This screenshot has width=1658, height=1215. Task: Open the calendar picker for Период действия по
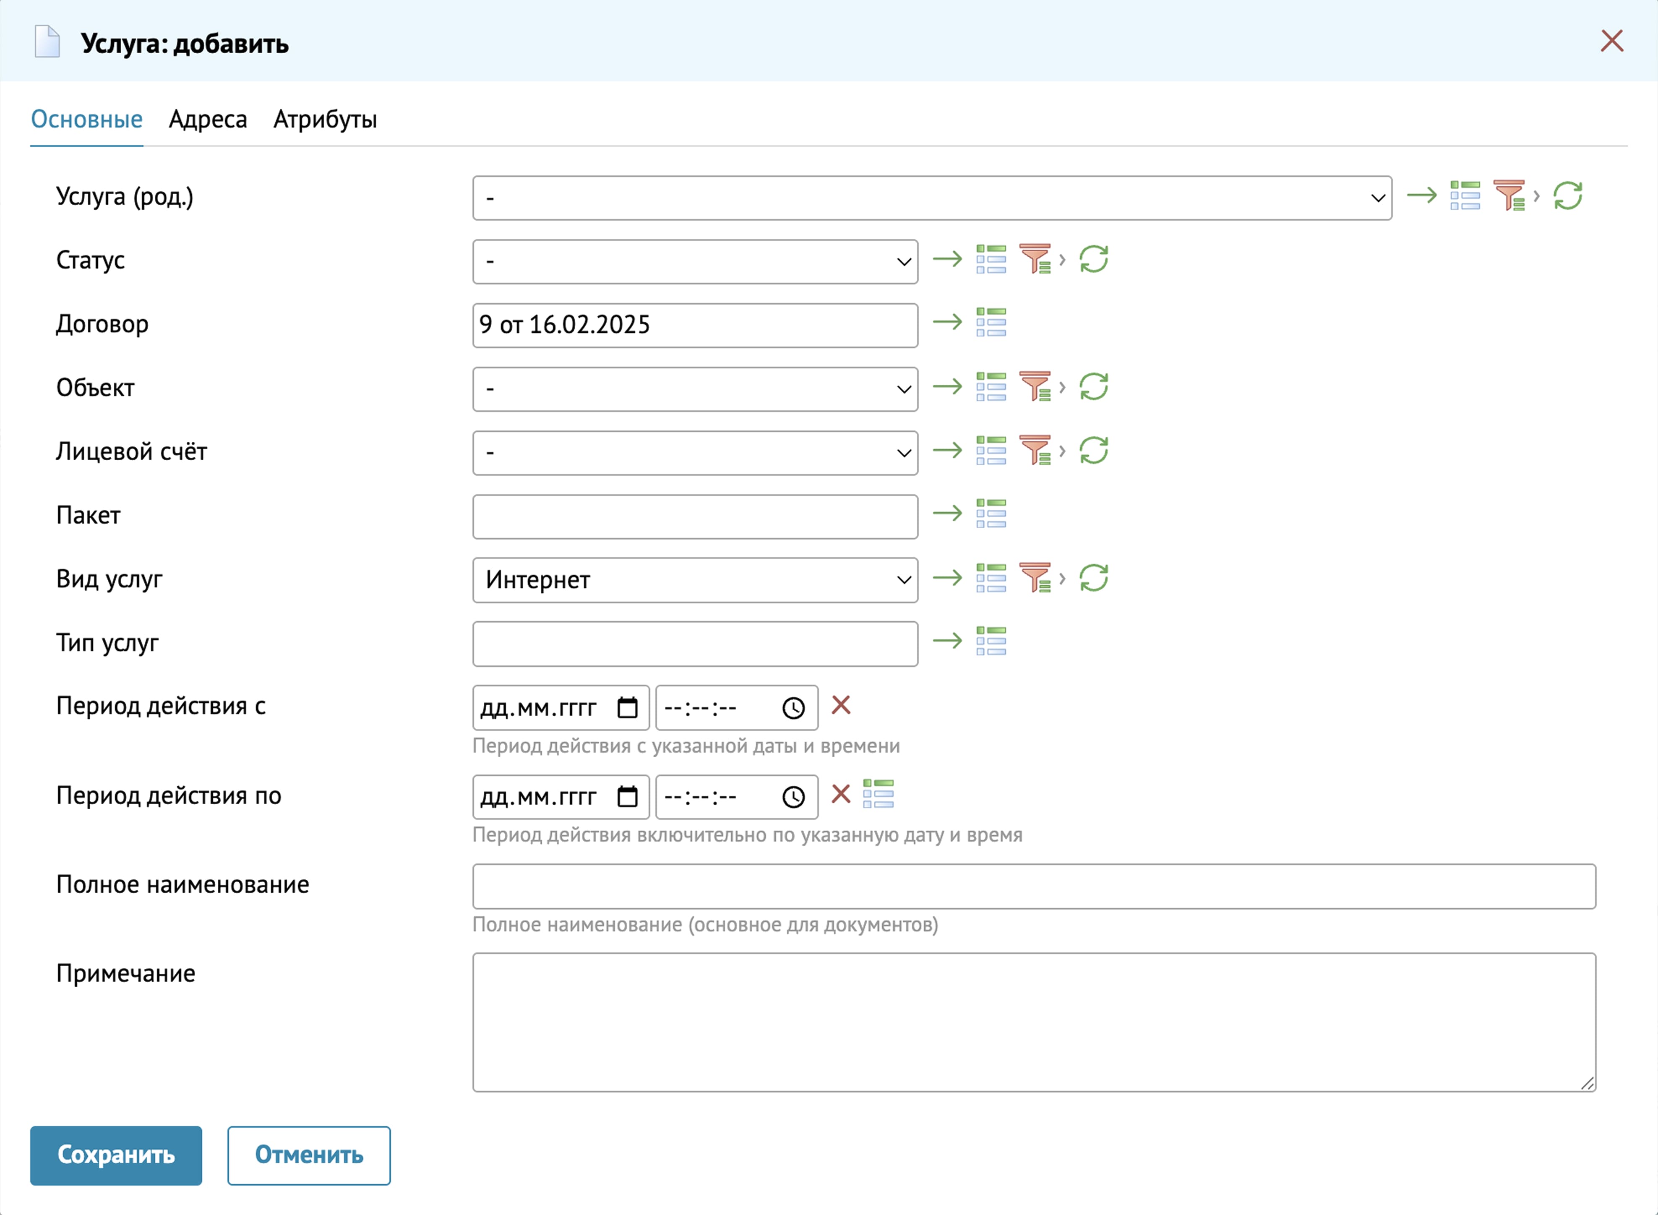point(627,797)
